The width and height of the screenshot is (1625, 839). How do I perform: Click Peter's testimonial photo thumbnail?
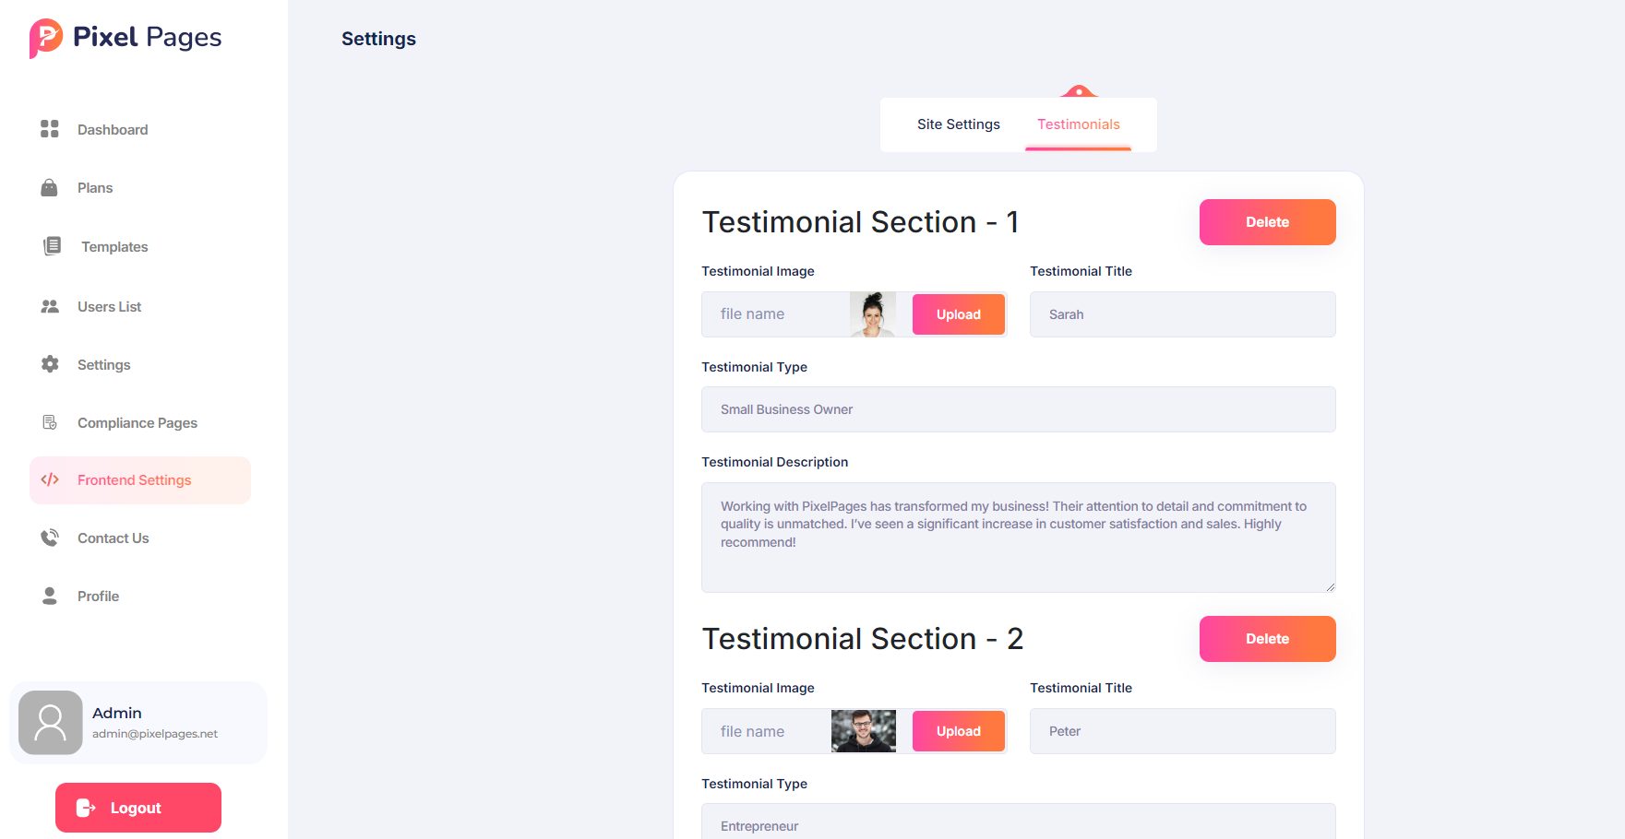[864, 731]
